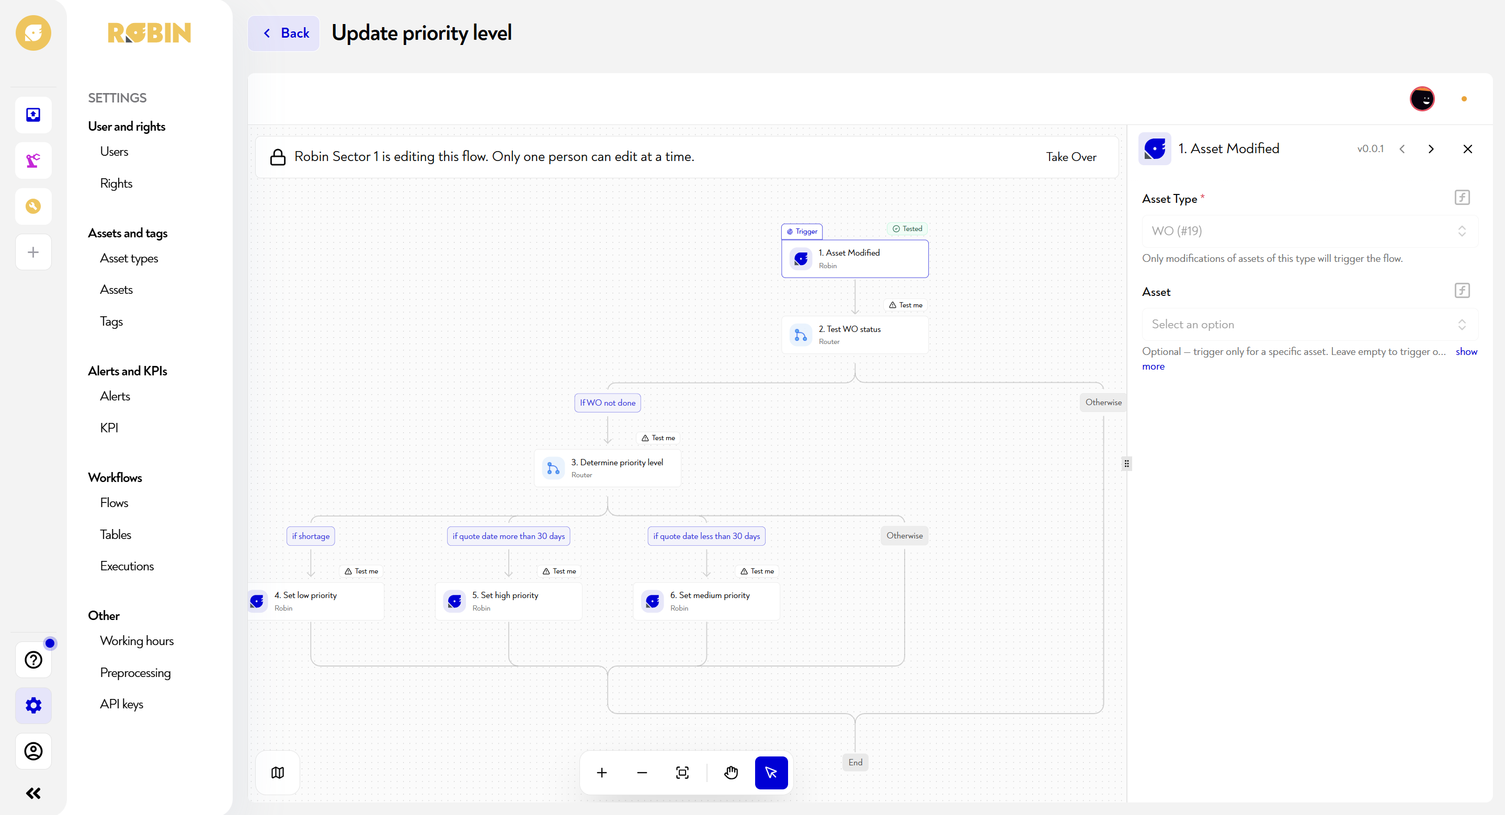Viewport: 1505px width, 815px height.
Task: Open Users settings page
Action: coord(114,151)
